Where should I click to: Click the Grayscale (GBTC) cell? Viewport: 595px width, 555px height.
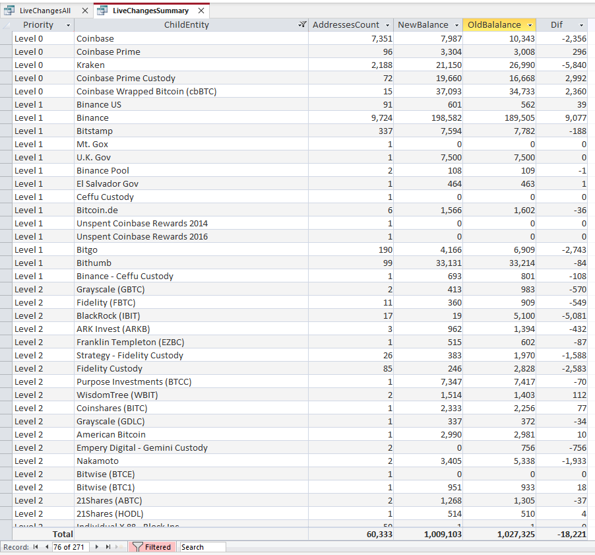click(191, 289)
